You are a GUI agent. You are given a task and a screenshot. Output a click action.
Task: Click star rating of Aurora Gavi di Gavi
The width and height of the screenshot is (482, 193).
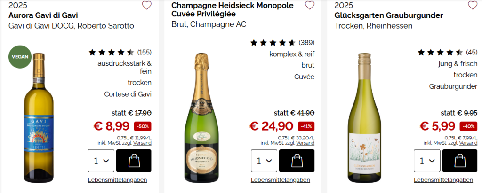[x=112, y=52]
